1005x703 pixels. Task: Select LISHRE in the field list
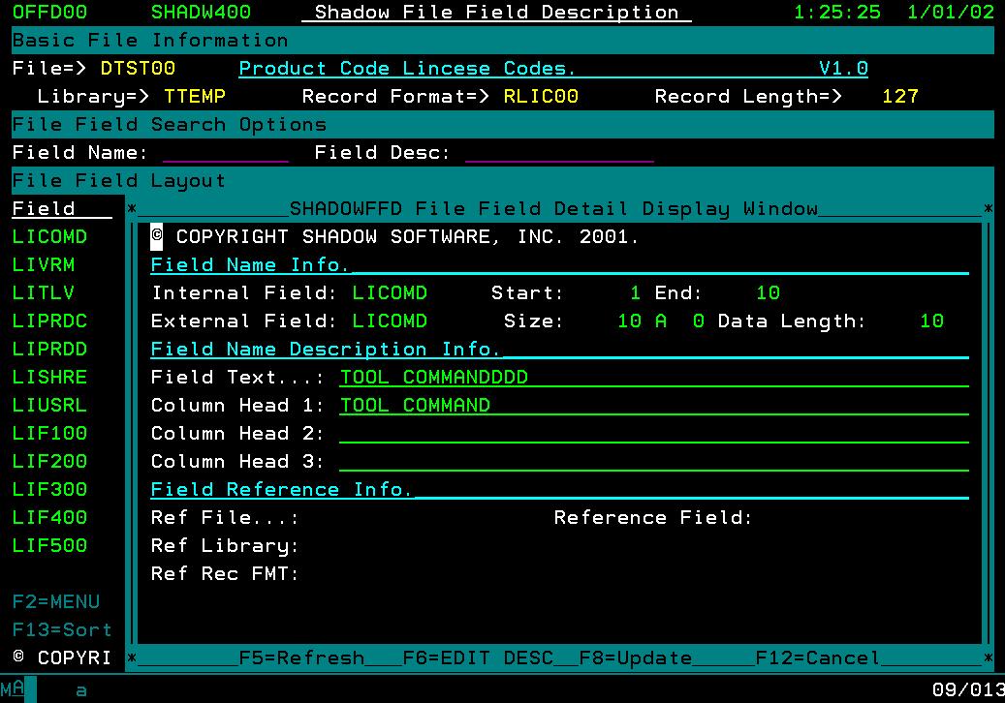49,377
